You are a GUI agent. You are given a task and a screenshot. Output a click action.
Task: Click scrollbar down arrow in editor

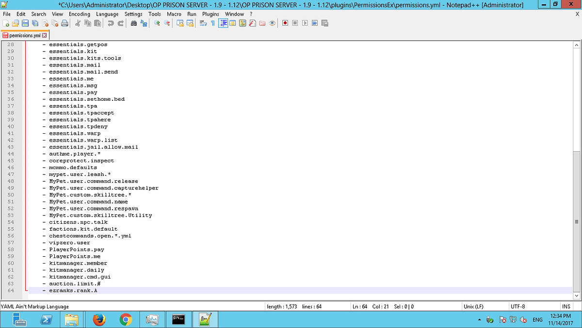click(577, 295)
